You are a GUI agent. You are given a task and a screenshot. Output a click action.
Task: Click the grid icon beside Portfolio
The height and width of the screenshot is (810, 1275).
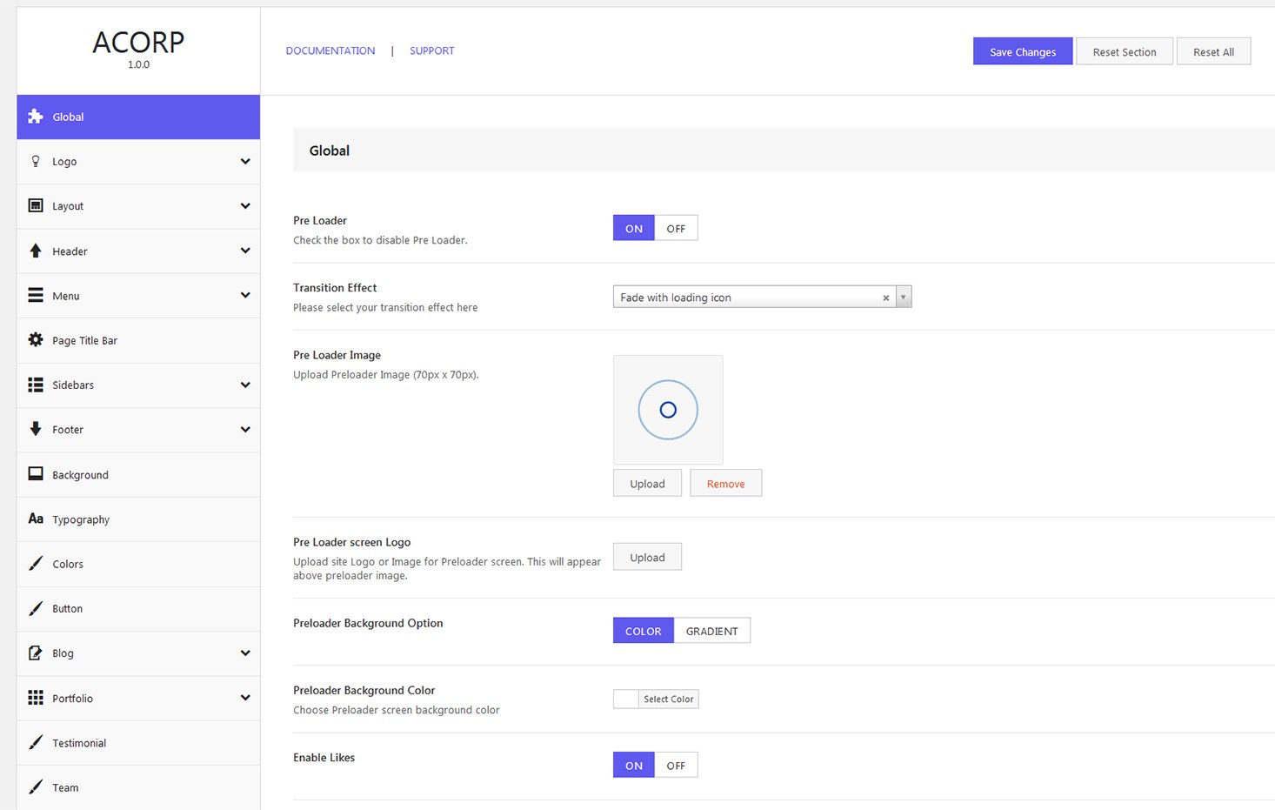pyautogui.click(x=36, y=698)
